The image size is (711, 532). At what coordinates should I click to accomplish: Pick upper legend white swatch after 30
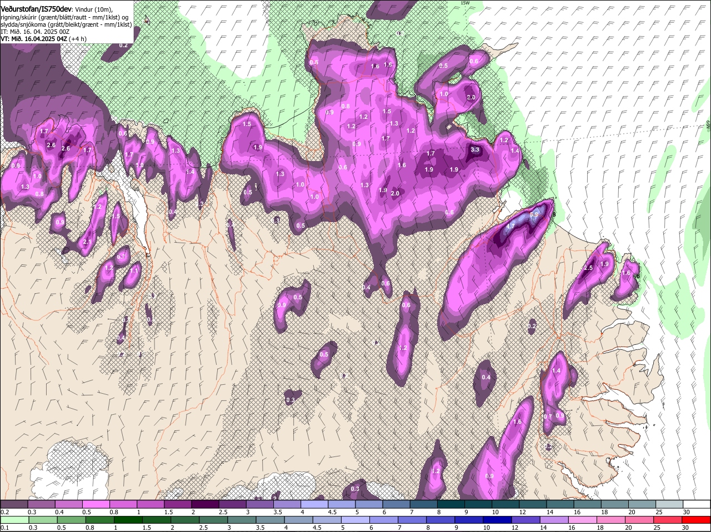coord(697,504)
